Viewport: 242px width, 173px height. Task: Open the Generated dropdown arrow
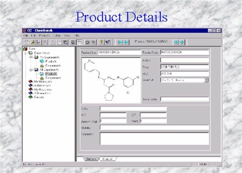pyautogui.click(x=206, y=80)
